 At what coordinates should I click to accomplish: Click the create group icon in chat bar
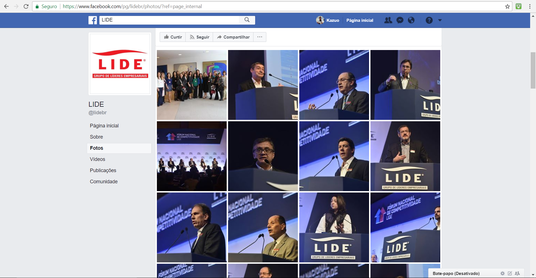tap(517, 274)
